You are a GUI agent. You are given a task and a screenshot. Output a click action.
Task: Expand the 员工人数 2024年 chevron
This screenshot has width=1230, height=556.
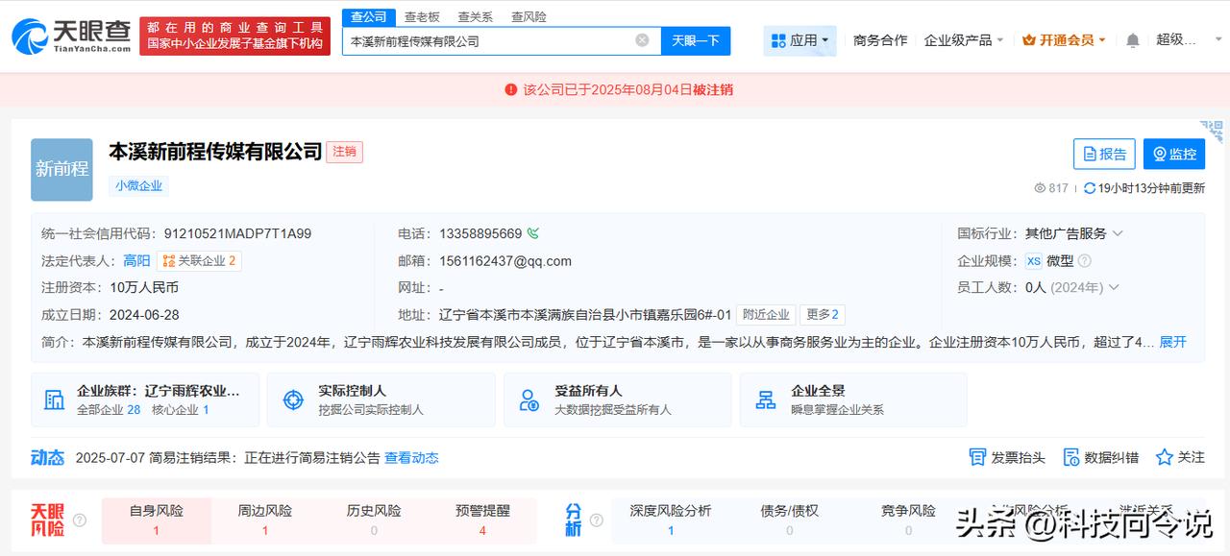click(1114, 287)
